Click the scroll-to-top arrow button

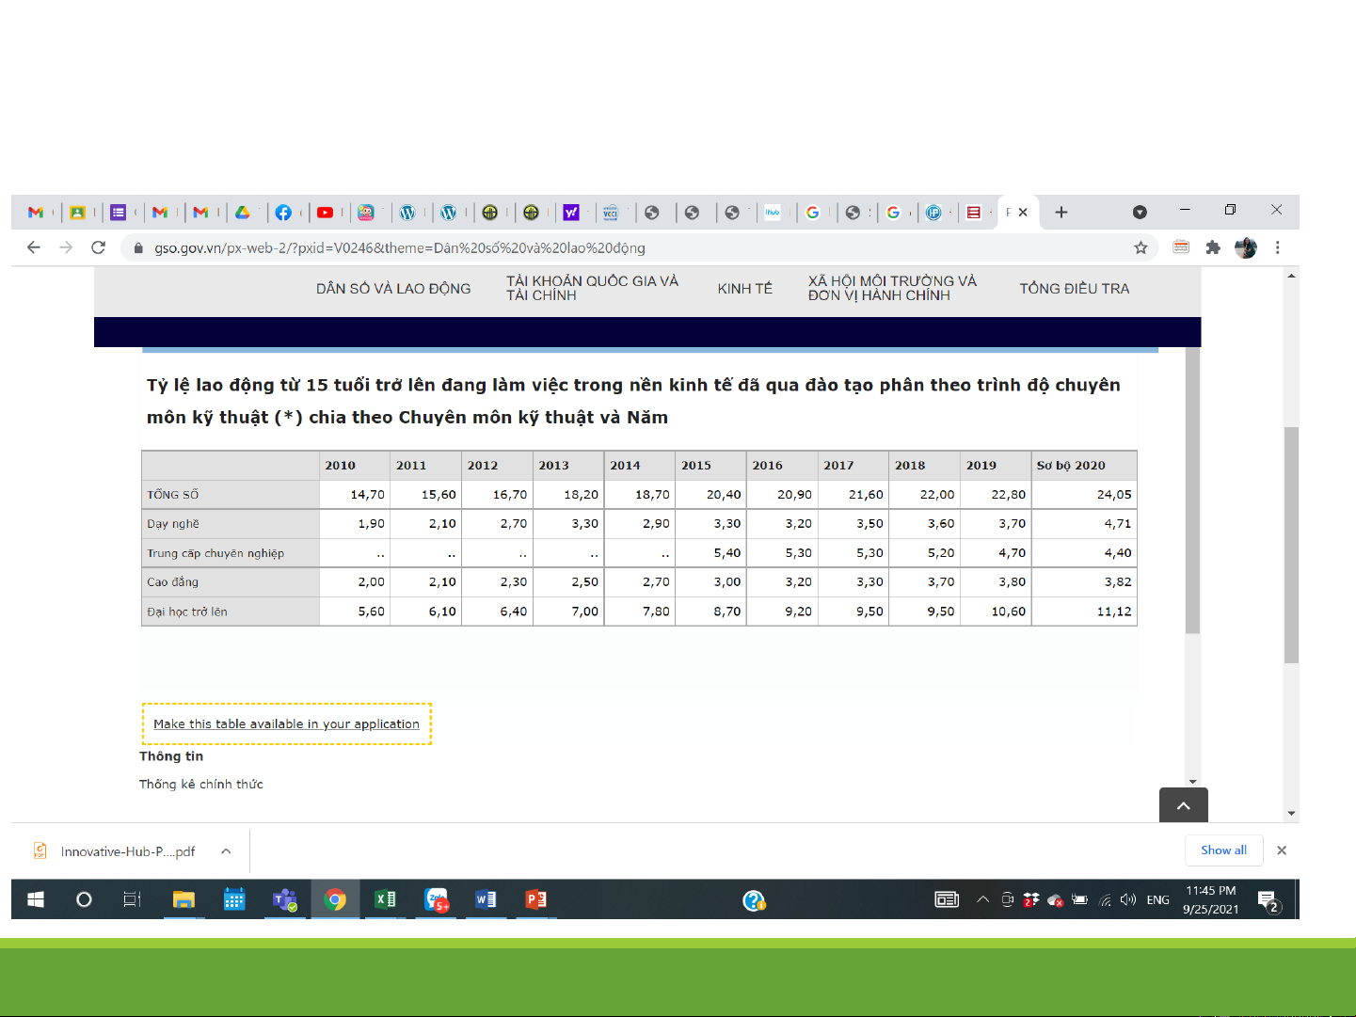1183,805
